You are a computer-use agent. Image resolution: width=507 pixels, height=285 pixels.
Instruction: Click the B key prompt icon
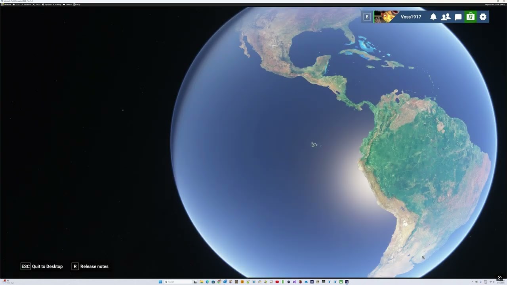click(367, 17)
